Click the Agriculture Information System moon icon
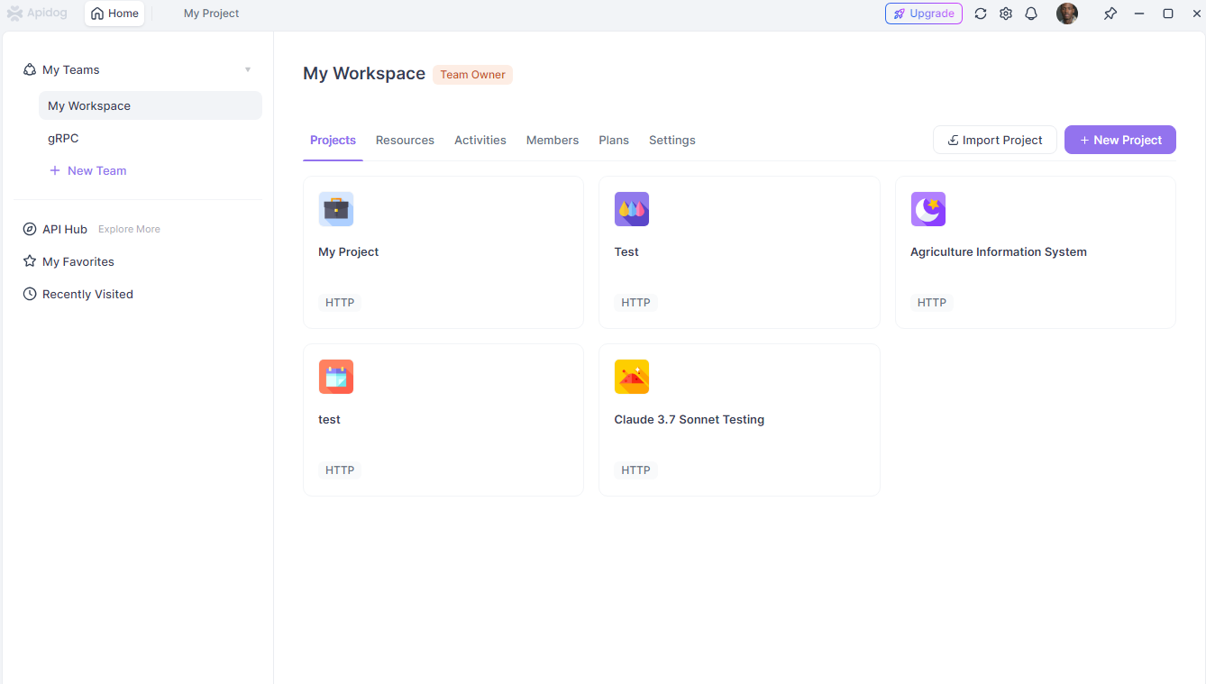 [928, 209]
